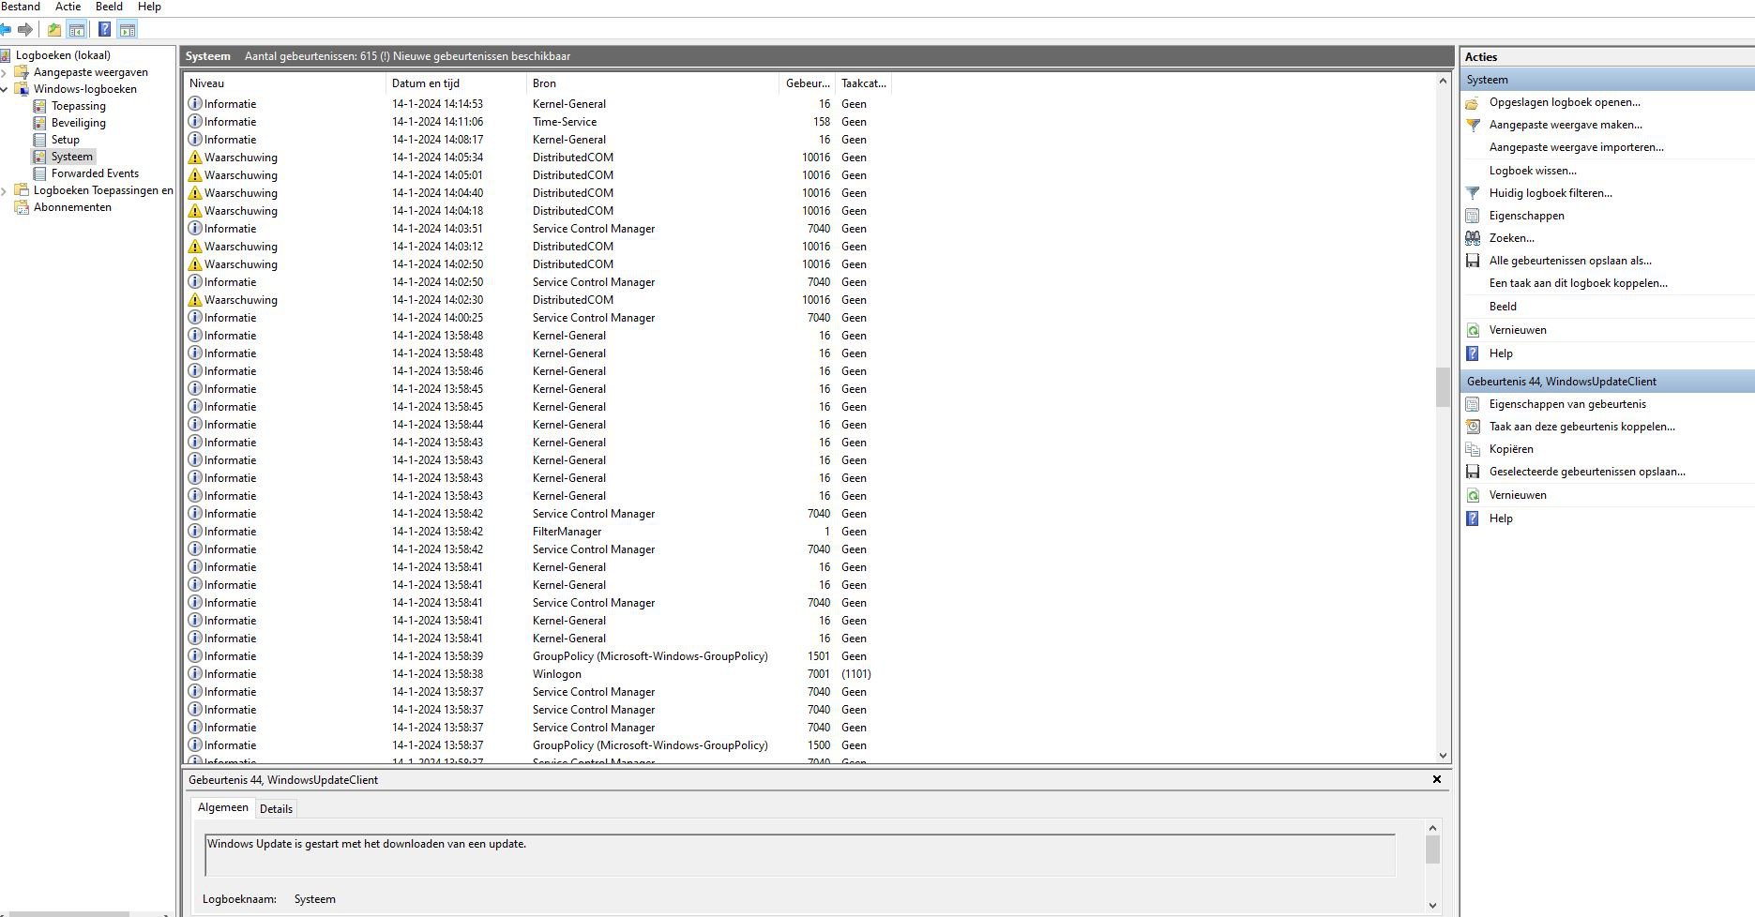Screen dimensions: 1755x917
Task: Click Alle gebeurtenissen opslaan als...
Action: coord(1570,261)
